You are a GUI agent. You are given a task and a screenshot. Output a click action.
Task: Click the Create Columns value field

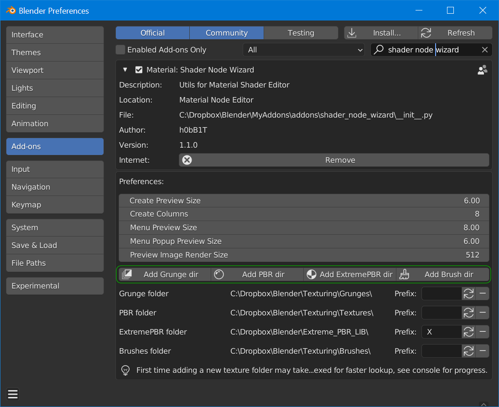(x=304, y=214)
